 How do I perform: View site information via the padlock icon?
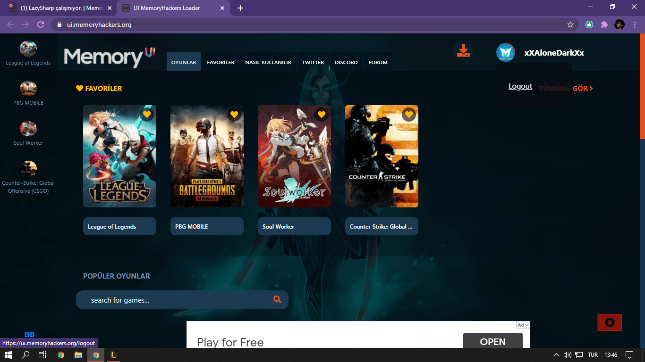(59, 25)
